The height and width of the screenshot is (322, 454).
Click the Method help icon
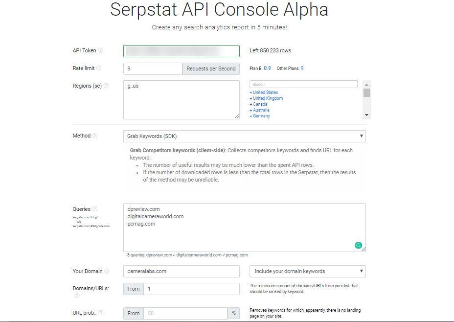pos(95,136)
